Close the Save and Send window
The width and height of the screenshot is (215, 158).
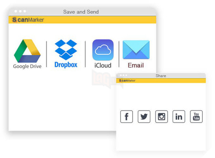coord(16,11)
